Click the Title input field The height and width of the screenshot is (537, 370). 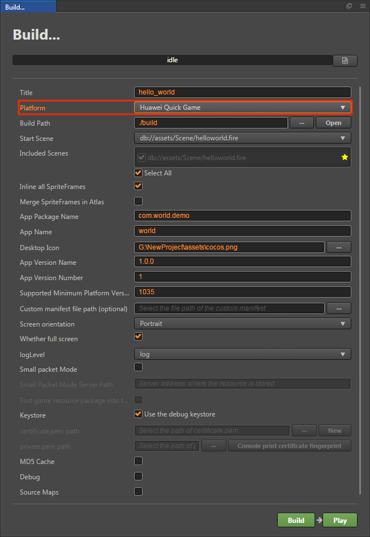(243, 92)
